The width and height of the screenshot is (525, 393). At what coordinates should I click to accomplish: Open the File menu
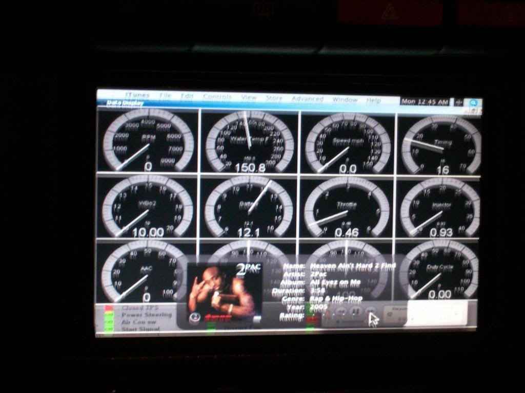point(166,96)
